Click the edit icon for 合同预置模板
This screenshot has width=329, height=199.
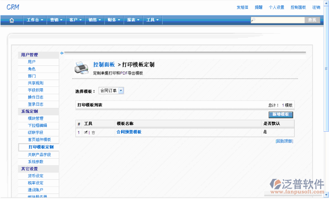click(85, 132)
